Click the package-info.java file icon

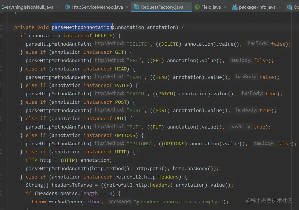point(235,7)
